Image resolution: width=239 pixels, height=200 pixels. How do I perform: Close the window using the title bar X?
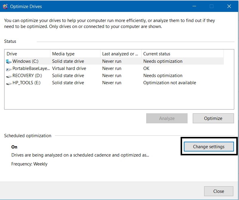tap(229, 6)
